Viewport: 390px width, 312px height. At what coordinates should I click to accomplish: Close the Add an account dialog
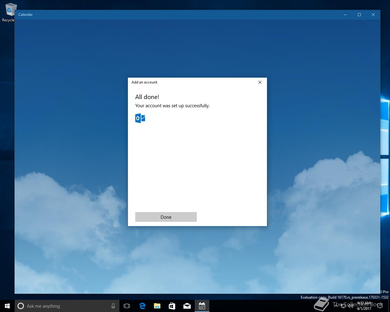coord(260,82)
